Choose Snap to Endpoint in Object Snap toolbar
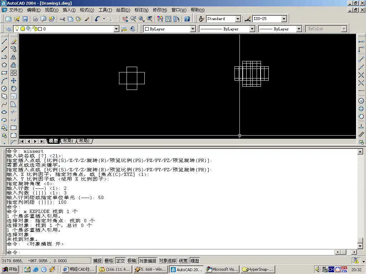Image resolution: width=366 pixels, height=274 pixels. (361, 59)
